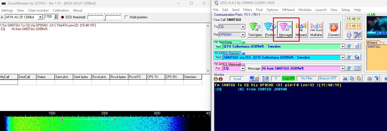
Task: Open the APRS Message For: CQ dropdown
Action: tap(242, 68)
